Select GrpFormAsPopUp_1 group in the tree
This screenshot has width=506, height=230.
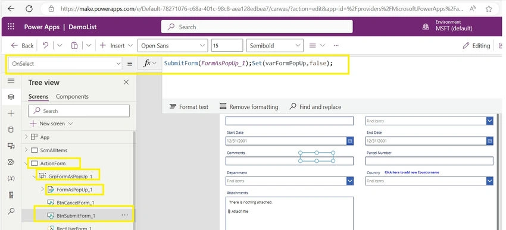pos(70,176)
